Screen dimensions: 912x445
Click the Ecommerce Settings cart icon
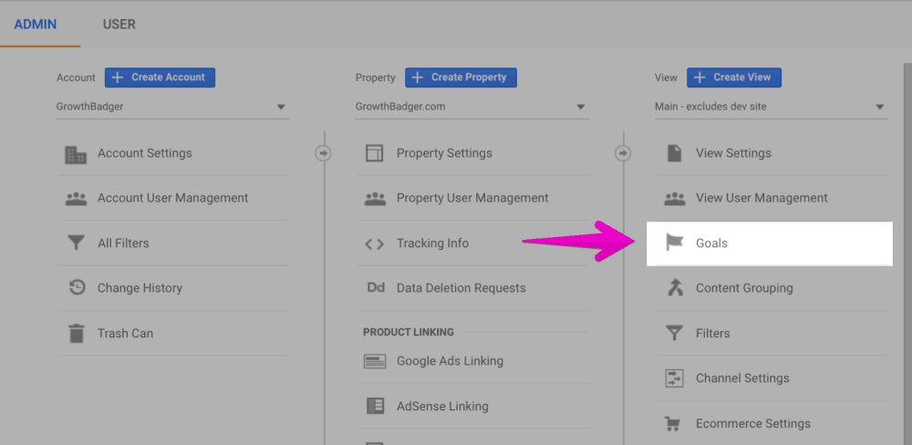[x=674, y=423]
